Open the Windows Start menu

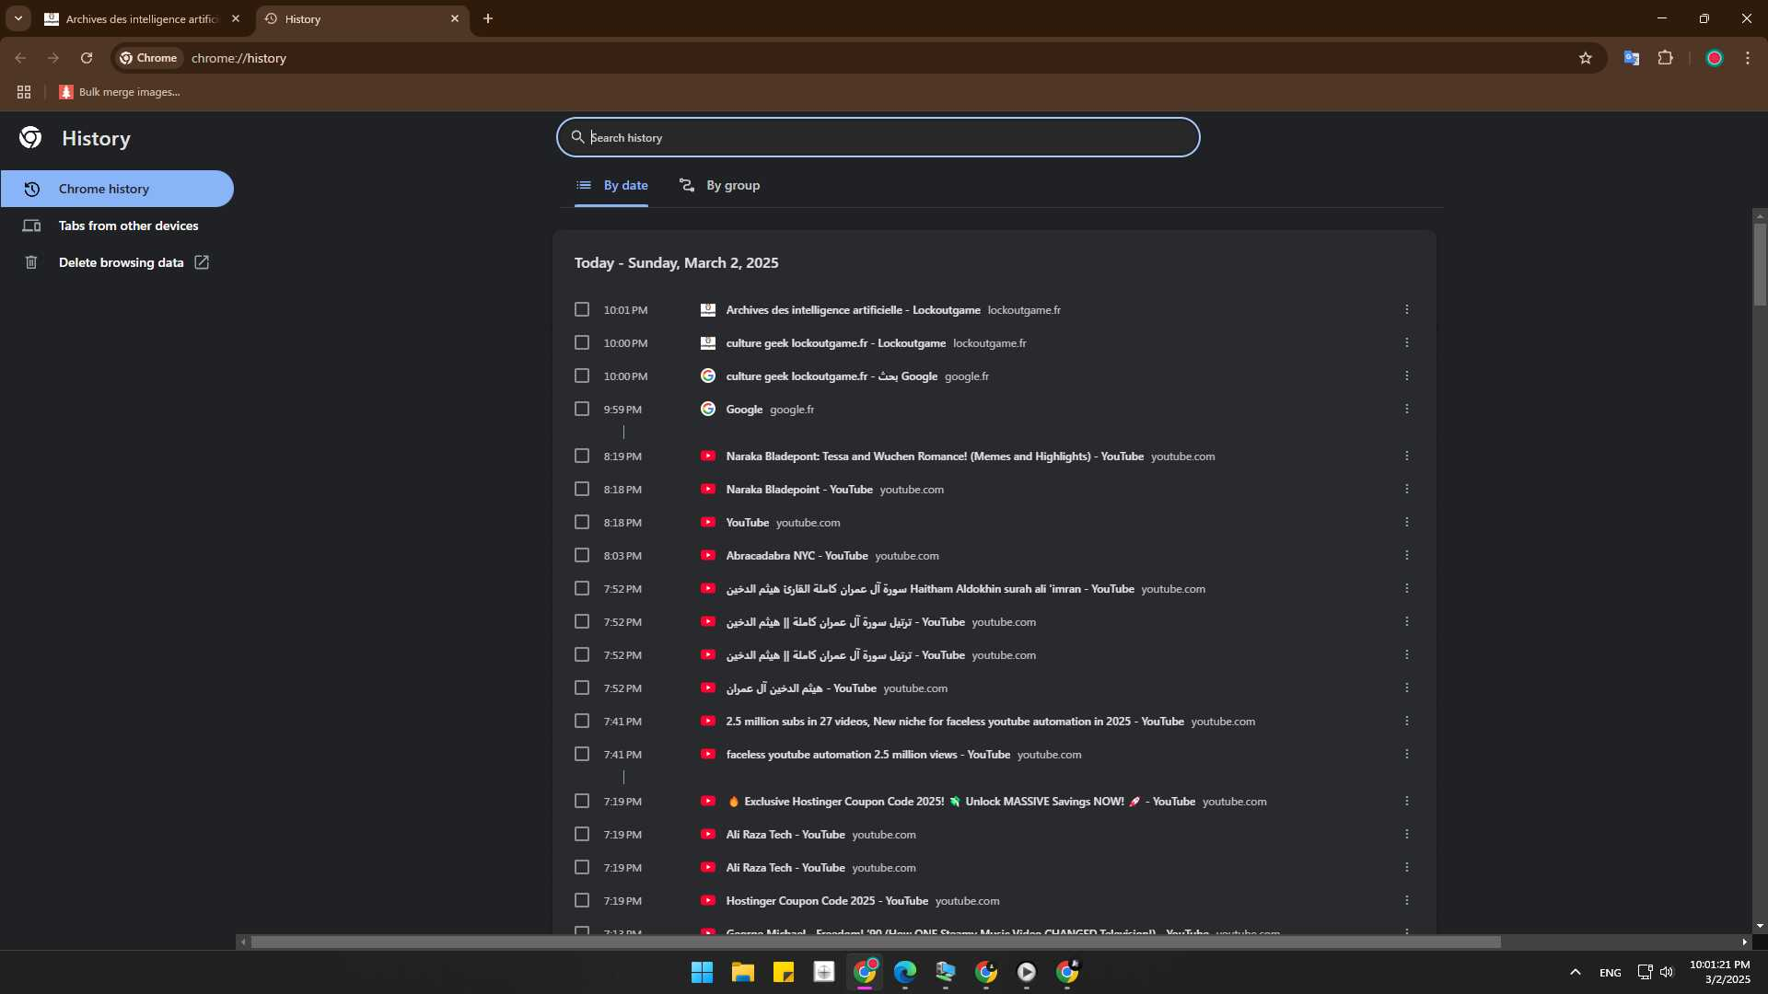702,972
